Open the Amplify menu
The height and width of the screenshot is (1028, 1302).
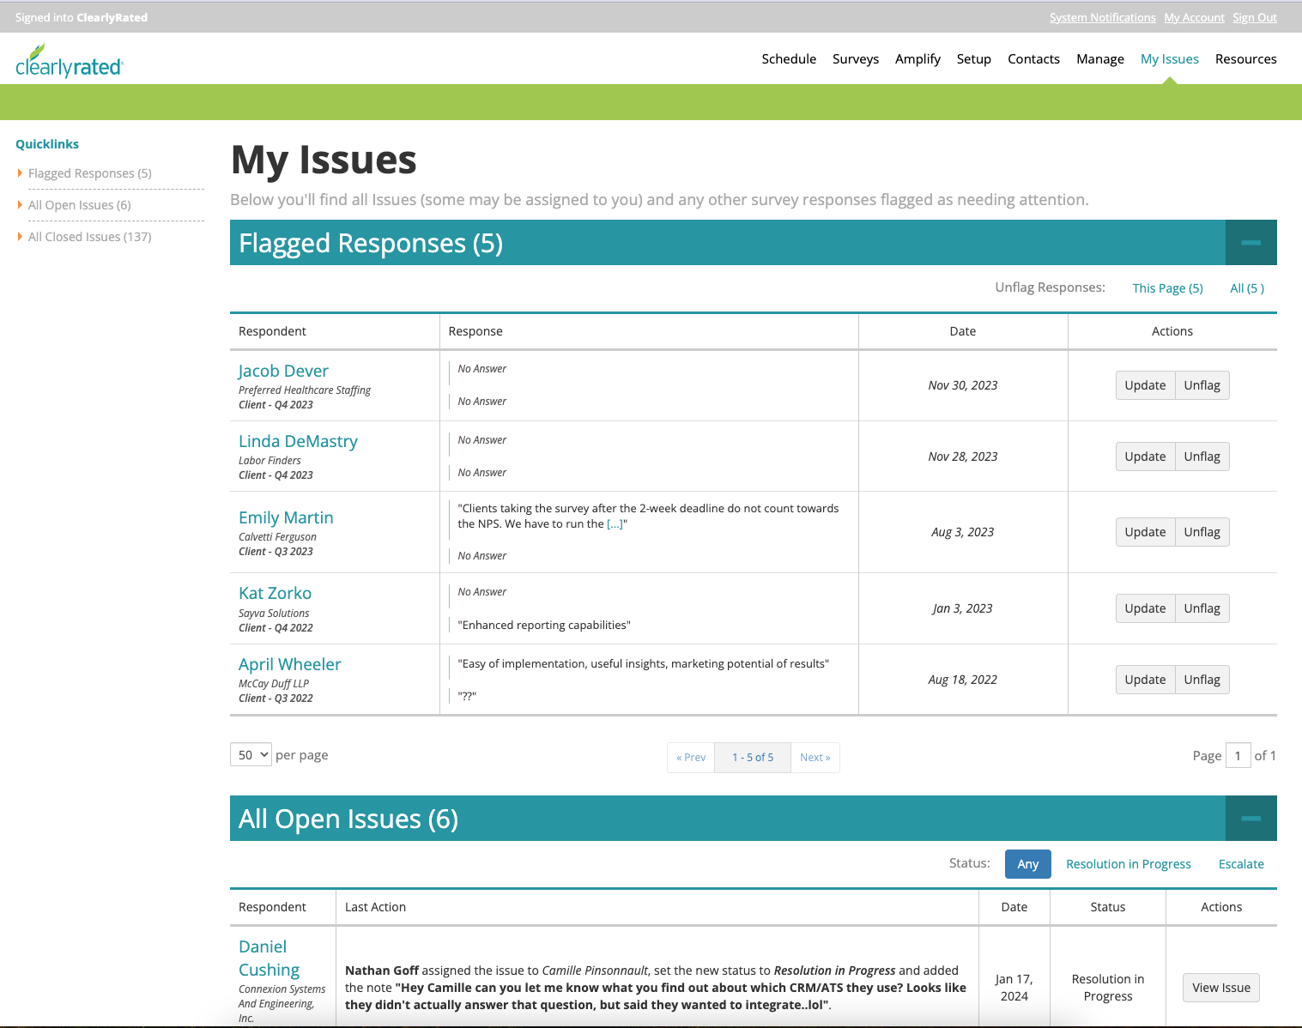pyautogui.click(x=917, y=59)
